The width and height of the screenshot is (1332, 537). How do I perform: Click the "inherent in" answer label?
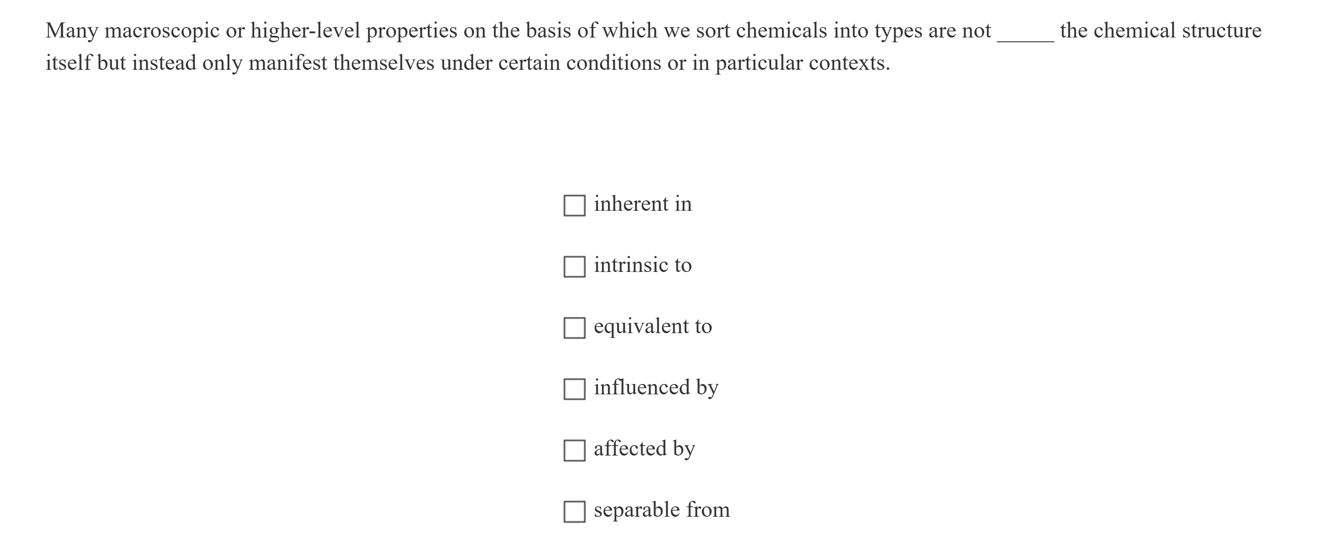pos(642,203)
